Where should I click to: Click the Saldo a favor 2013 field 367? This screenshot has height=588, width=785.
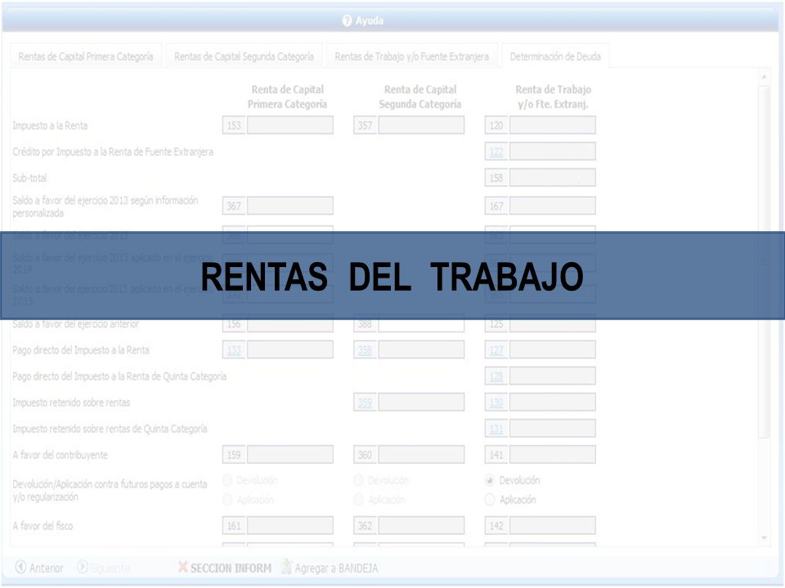290,206
